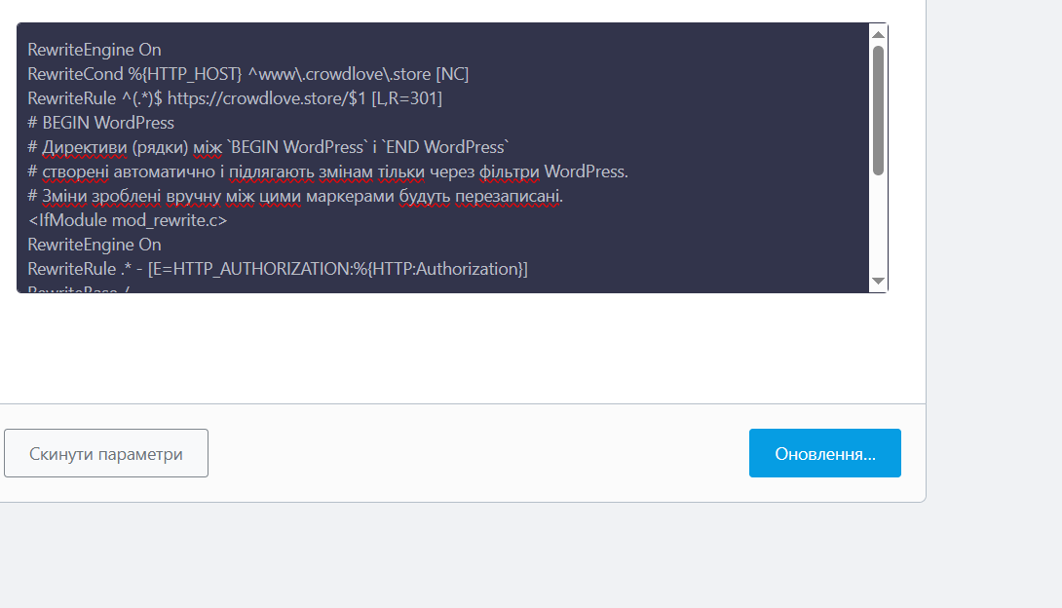Click the textarea scrollbar up arrow
Screen dimensions: 1062x608
click(878, 34)
